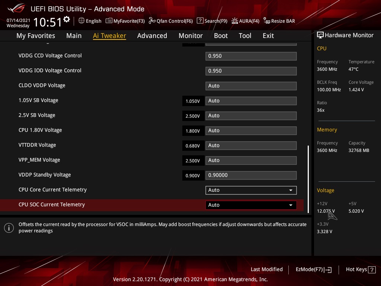Screen dimensions: 381x286
Task: Click the VPP_MEM Voltage Auto field
Action: tap(251, 161)
